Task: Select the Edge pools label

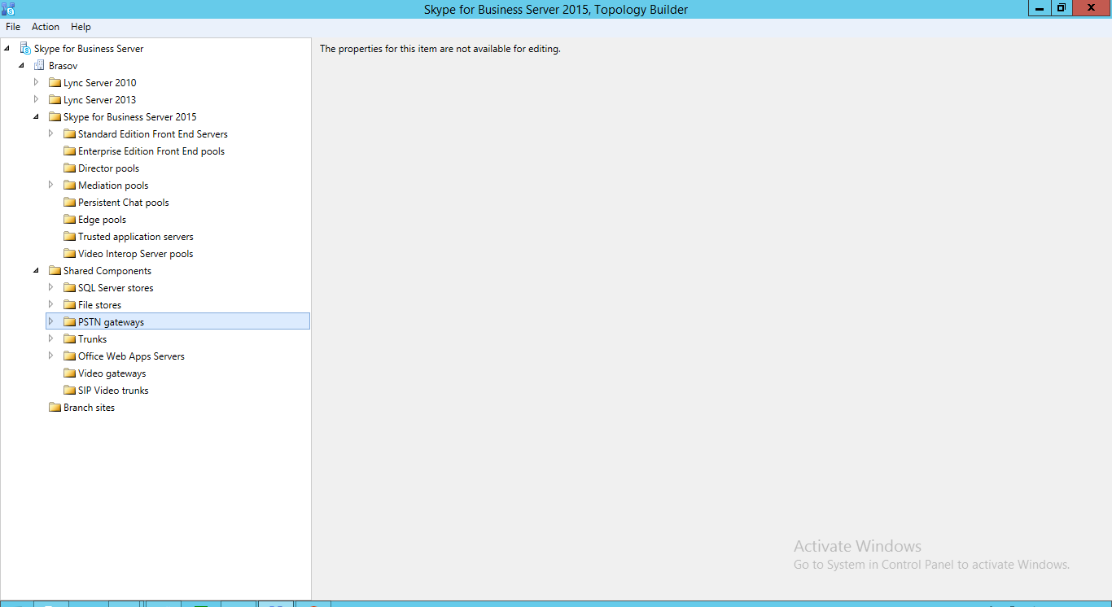Action: point(103,220)
